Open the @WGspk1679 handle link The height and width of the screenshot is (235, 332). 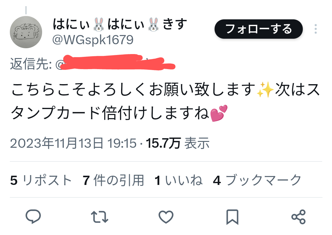(x=93, y=40)
